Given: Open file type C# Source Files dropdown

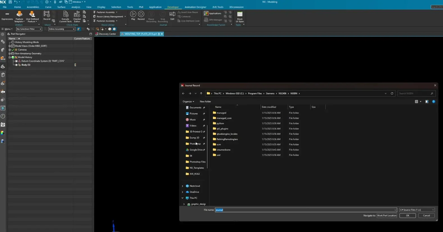Looking at the screenshot, I should click(x=417, y=210).
